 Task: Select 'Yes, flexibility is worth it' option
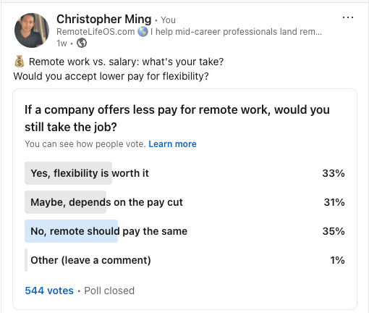pos(184,173)
